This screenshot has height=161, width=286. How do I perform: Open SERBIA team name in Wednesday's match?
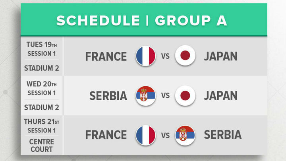108,96
